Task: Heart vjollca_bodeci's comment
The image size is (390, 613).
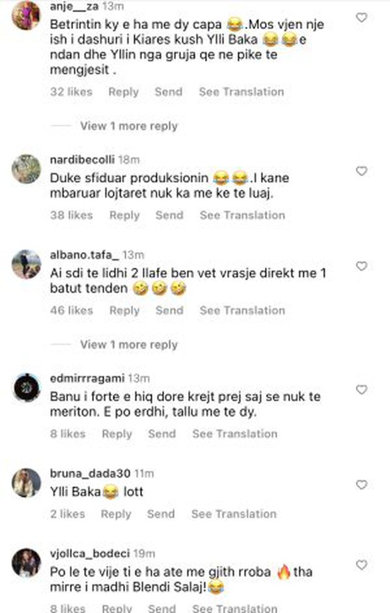Action: click(x=361, y=566)
